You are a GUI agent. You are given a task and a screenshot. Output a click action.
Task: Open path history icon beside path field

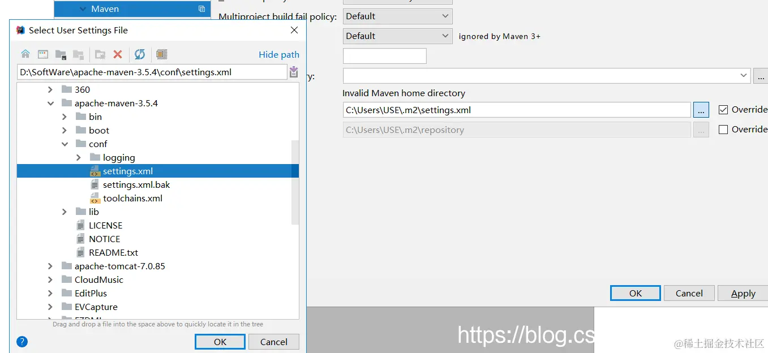click(x=294, y=72)
